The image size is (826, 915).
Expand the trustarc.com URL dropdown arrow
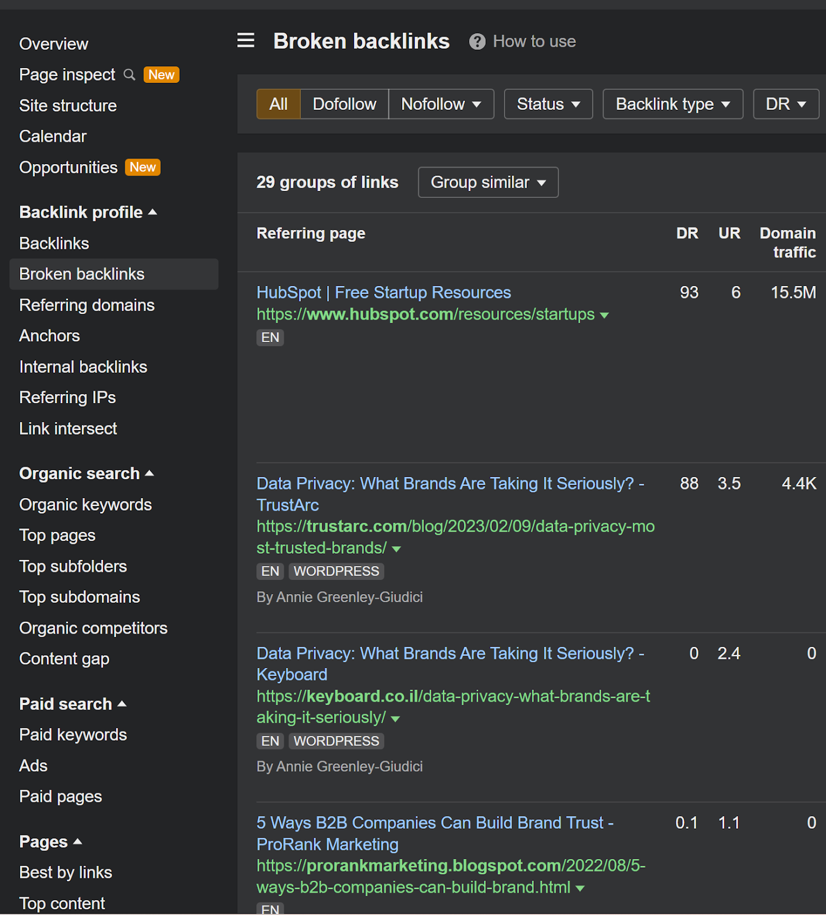click(x=396, y=549)
